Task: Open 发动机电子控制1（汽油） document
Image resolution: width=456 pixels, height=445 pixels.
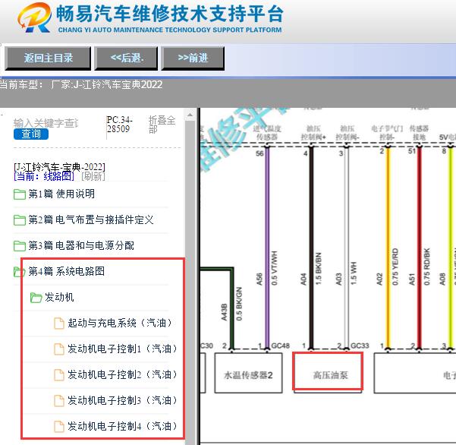Action: pyautogui.click(x=122, y=349)
